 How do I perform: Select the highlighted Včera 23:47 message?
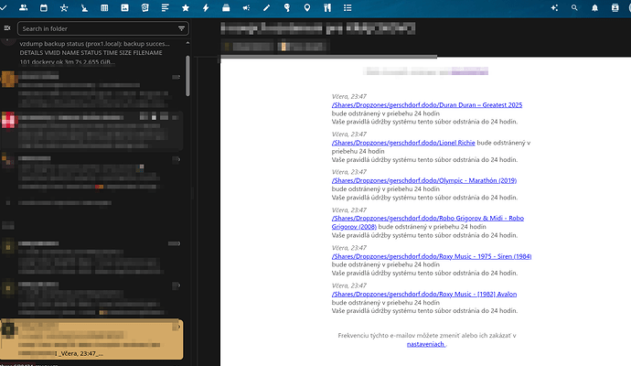pos(91,339)
